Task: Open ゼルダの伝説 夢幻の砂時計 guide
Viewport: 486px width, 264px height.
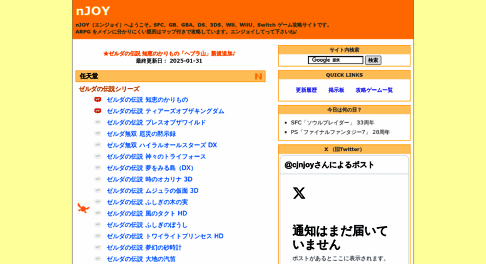Action: 144,248
